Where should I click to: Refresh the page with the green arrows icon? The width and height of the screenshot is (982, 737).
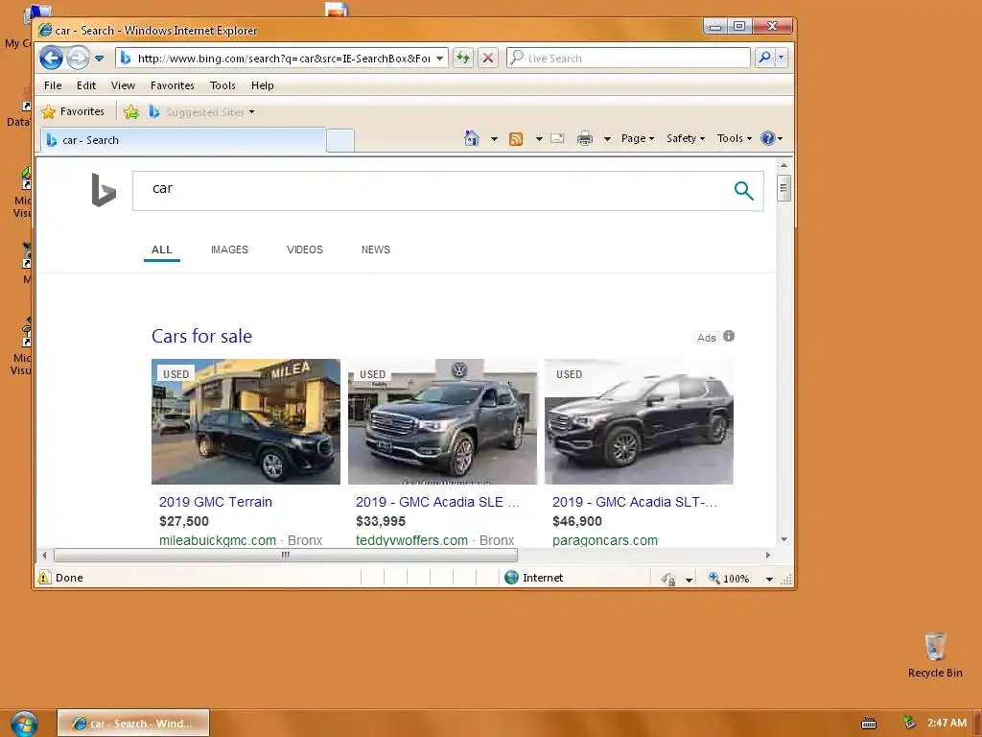click(463, 59)
